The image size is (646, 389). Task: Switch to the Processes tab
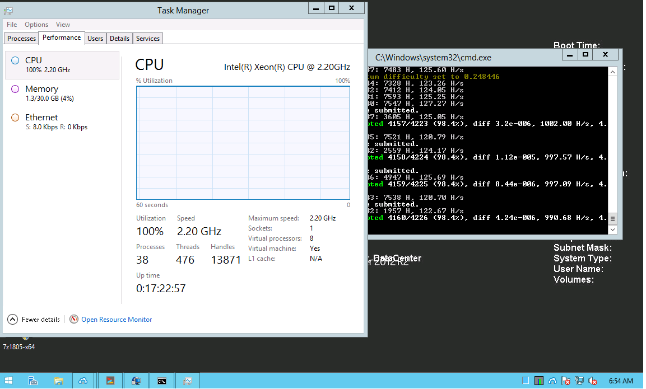[x=21, y=38]
